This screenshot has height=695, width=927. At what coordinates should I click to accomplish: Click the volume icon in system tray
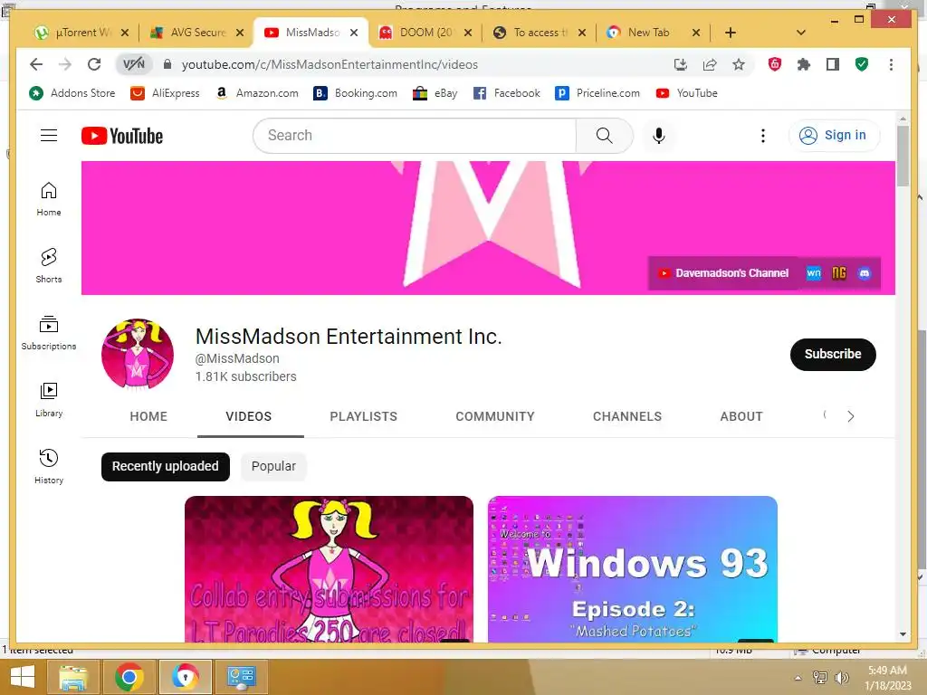[841, 678]
